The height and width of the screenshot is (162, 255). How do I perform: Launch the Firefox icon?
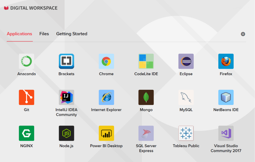coord(226,61)
